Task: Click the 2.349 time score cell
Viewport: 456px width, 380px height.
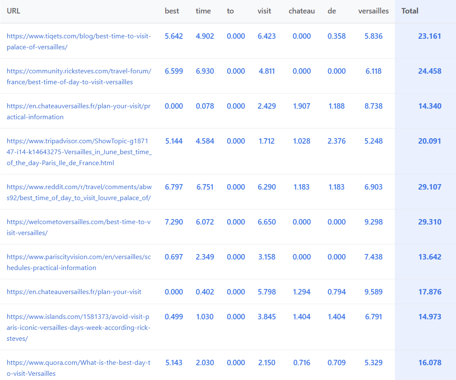Action: (x=205, y=257)
